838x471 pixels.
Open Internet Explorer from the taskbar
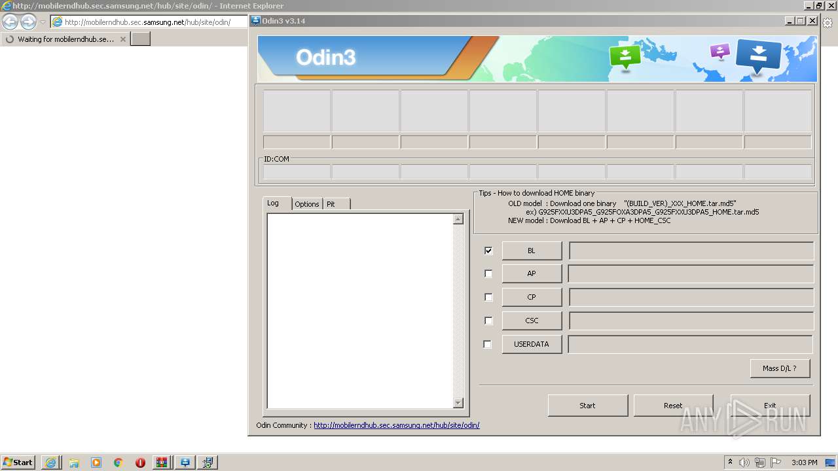coord(50,462)
